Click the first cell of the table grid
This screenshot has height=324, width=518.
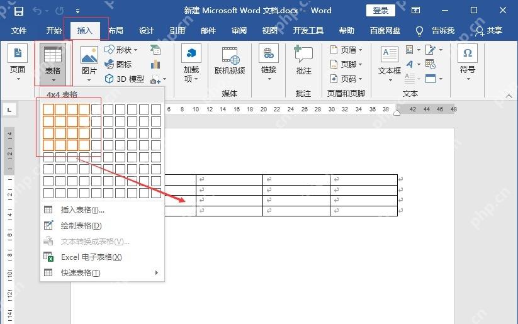[x=48, y=109]
